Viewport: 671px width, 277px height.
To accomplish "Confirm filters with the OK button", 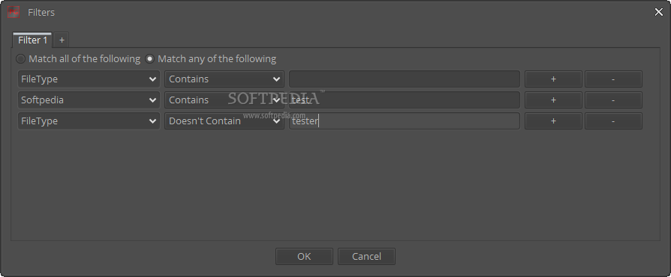I will pos(304,257).
